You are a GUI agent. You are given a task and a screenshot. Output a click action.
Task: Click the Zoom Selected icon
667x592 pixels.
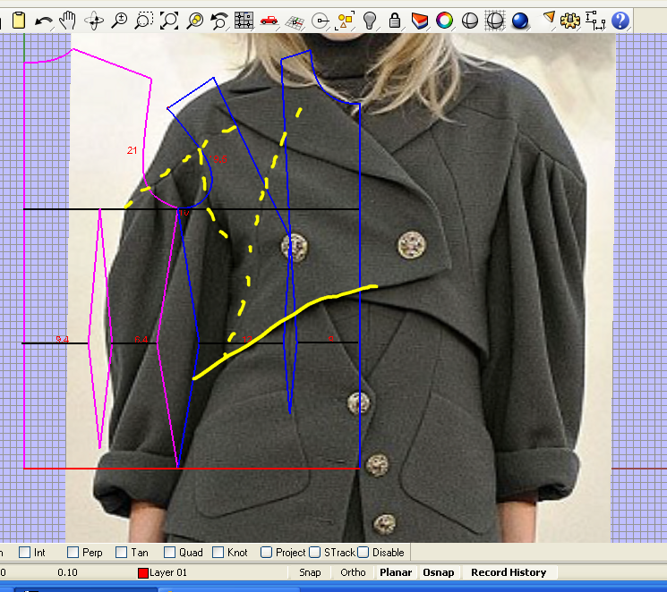click(195, 21)
